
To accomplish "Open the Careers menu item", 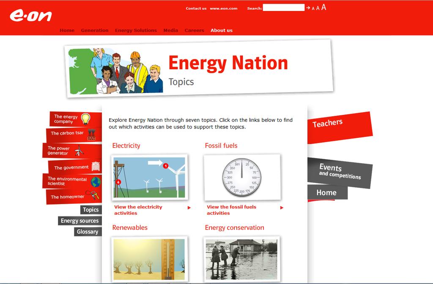I will (195, 30).
